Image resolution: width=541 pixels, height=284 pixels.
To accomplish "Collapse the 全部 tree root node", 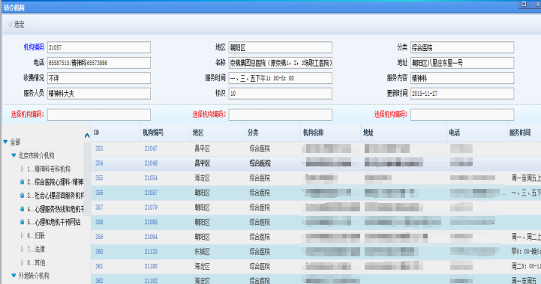I will click(x=5, y=142).
